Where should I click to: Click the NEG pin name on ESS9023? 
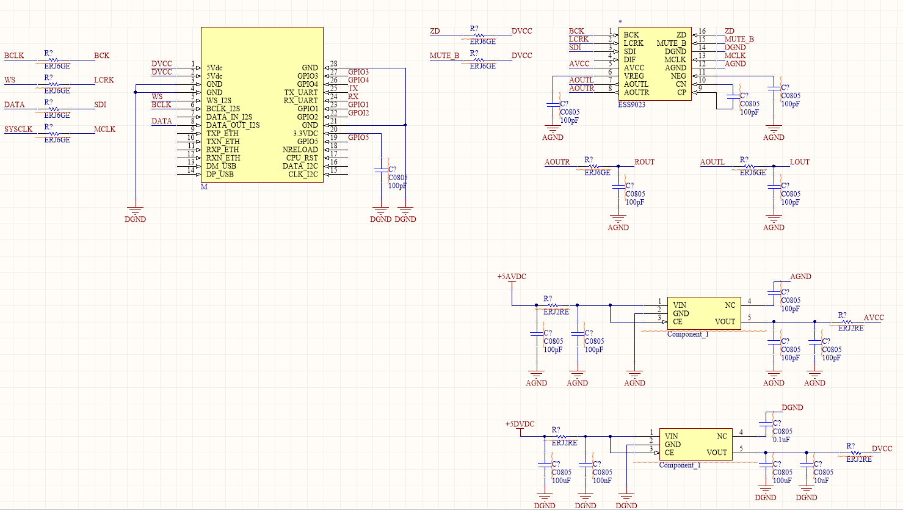[678, 76]
